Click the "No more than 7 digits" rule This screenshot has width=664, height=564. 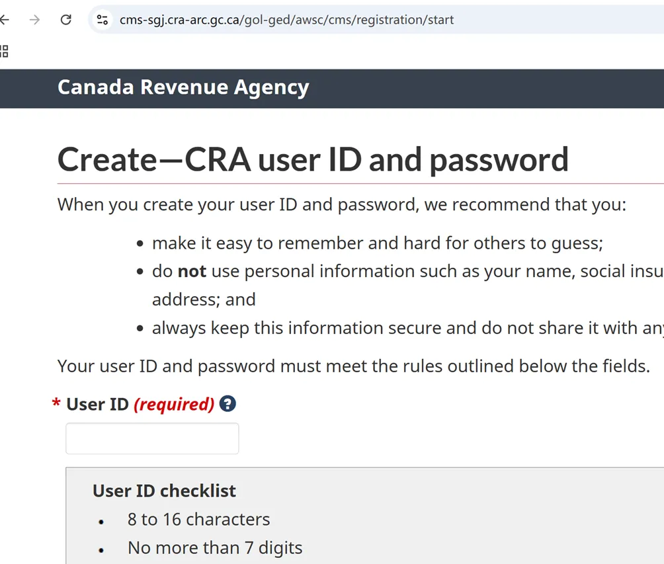tap(215, 547)
